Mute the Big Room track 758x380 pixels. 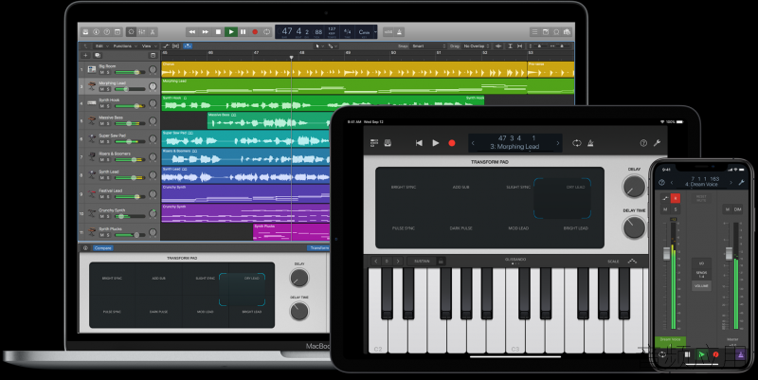tap(102, 72)
